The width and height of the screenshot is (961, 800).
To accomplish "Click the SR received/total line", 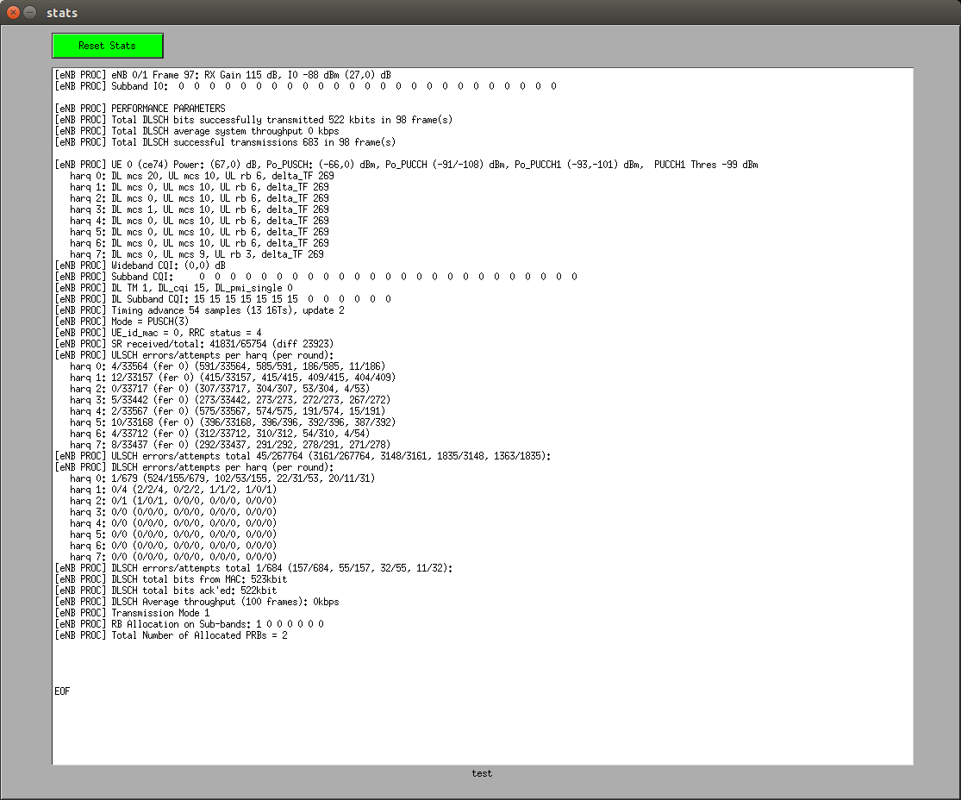I will (194, 344).
